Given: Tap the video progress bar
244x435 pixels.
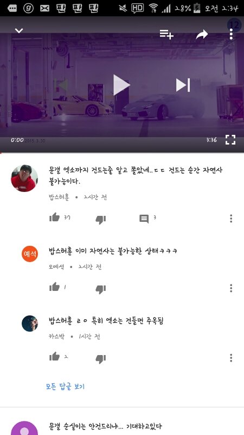Looking at the screenshot, I should (122, 153).
